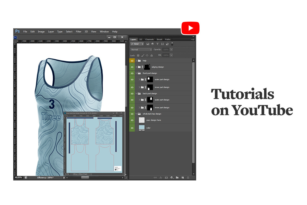Expand the 'help' layer group
The height and width of the screenshot is (205, 307).
(136, 61)
